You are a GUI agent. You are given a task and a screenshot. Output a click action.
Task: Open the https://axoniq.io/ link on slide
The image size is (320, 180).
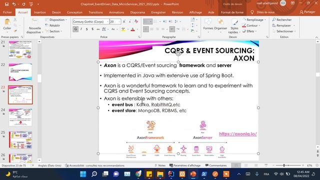(238, 134)
